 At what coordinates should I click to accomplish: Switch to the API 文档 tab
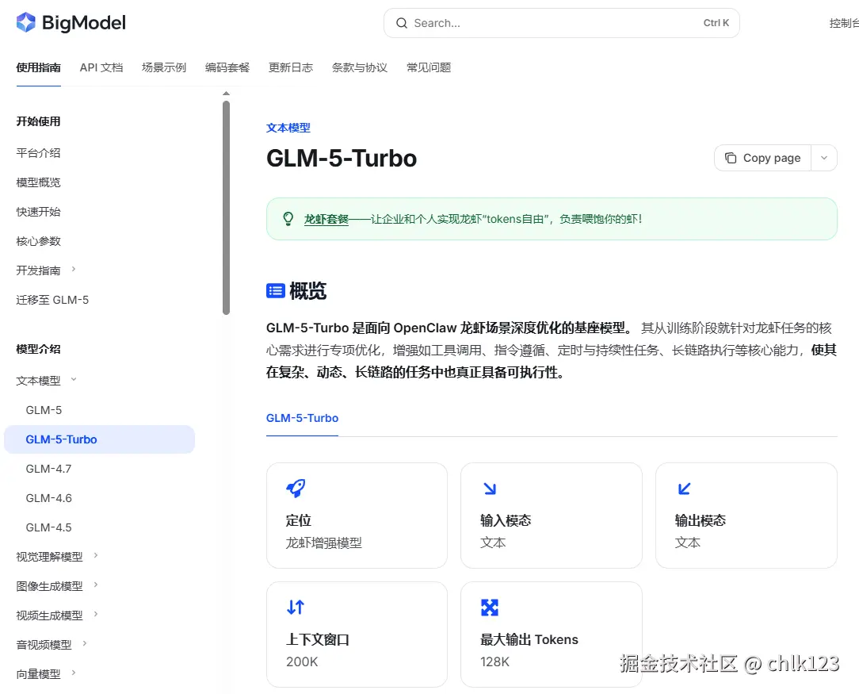[101, 67]
